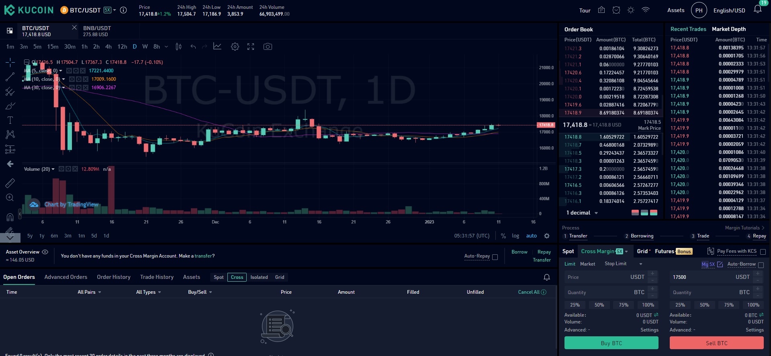This screenshot has width=771, height=356.
Task: Open the Mg 5X leverage edit icon
Action: click(720, 264)
